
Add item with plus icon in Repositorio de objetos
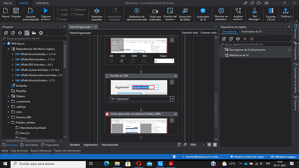point(245,39)
